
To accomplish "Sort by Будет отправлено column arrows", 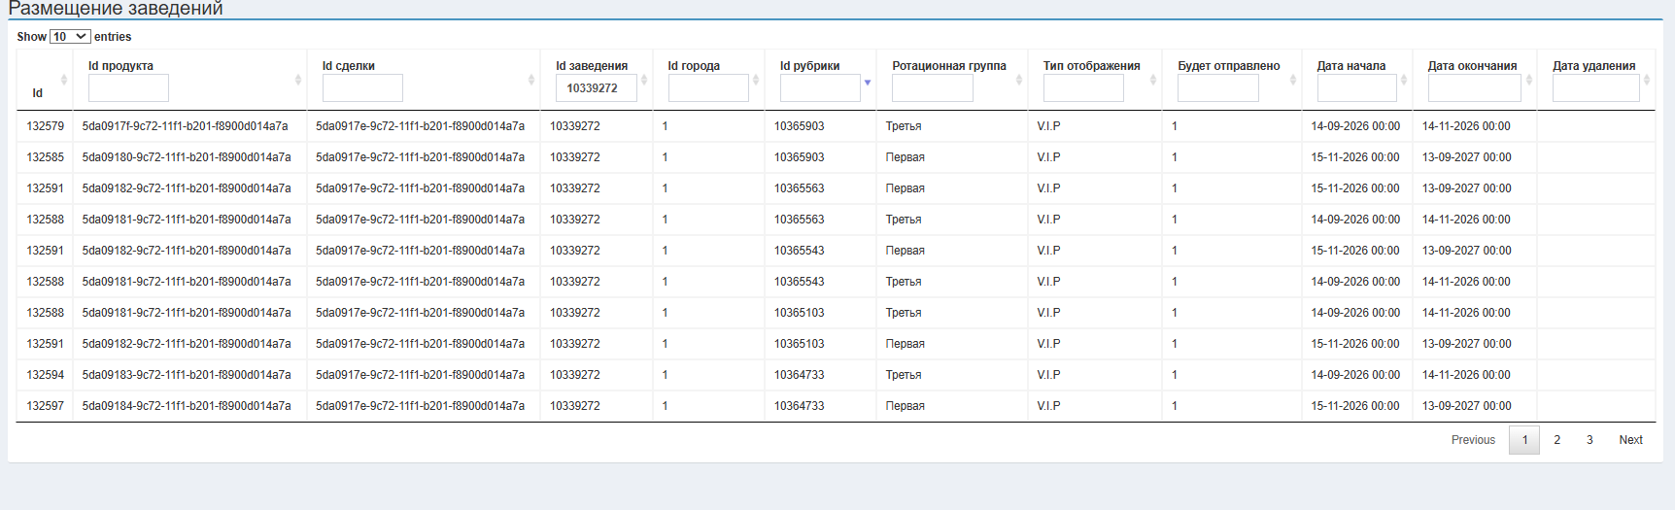I will [x=1293, y=80].
